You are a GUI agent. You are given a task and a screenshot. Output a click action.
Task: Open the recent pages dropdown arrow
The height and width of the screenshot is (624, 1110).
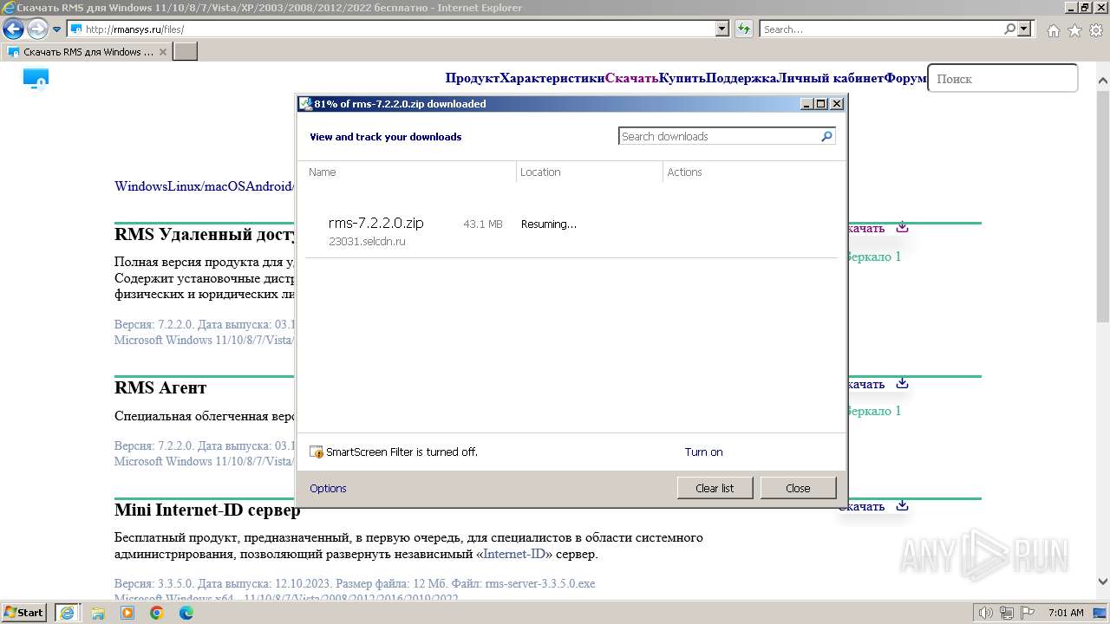click(x=56, y=29)
